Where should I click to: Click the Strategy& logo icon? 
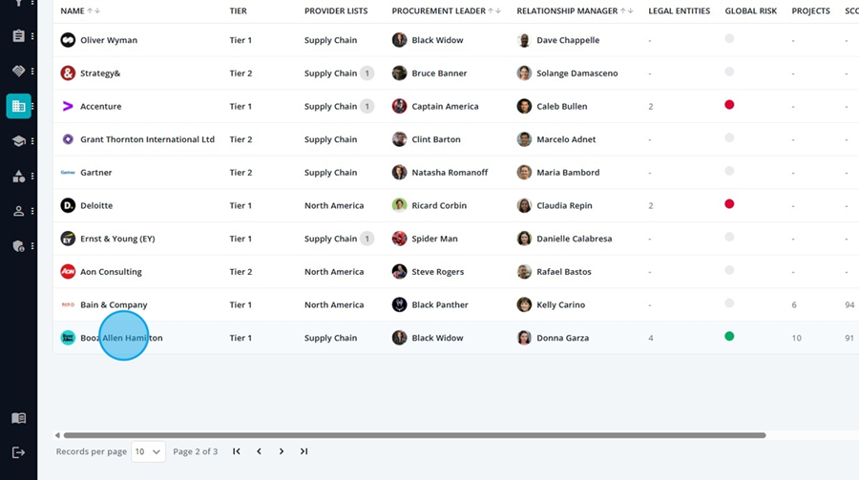coord(68,73)
